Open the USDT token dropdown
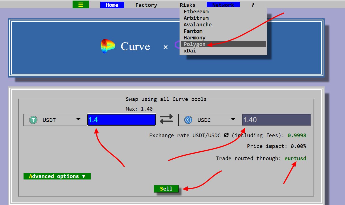Viewport: 345px width, 205px height. [56, 120]
